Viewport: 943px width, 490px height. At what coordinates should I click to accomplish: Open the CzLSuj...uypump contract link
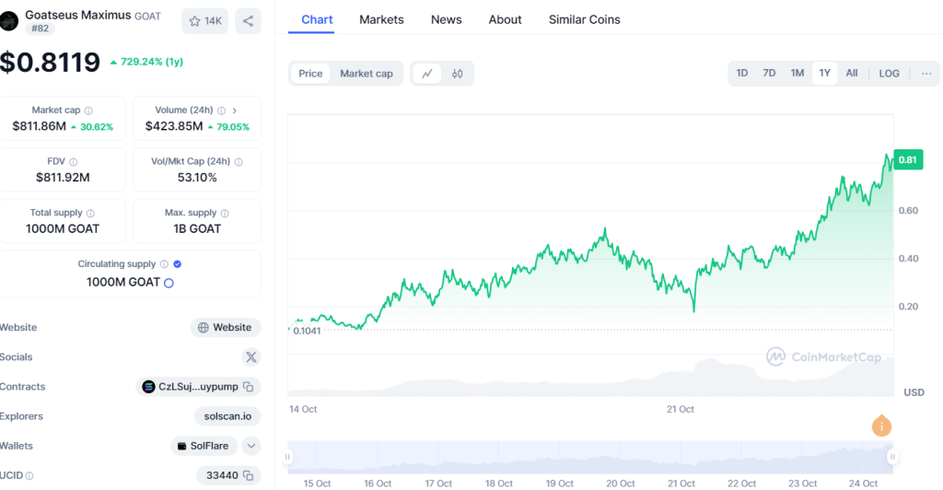point(198,387)
